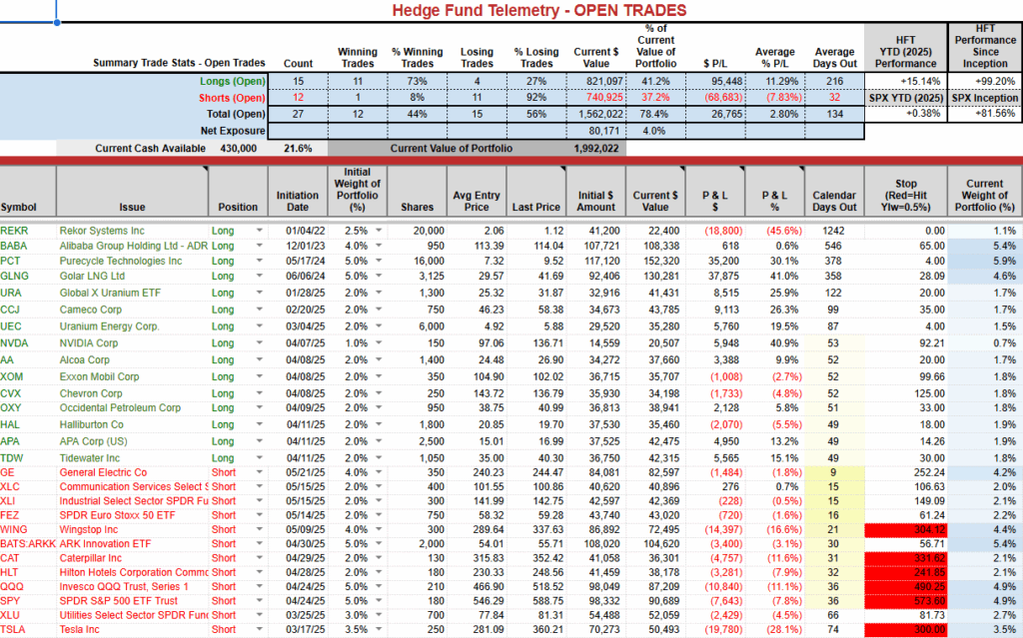Select the 'Hedge Fund Telemetry - OPEN TRADES' title
1023x638 pixels.
[x=538, y=10]
